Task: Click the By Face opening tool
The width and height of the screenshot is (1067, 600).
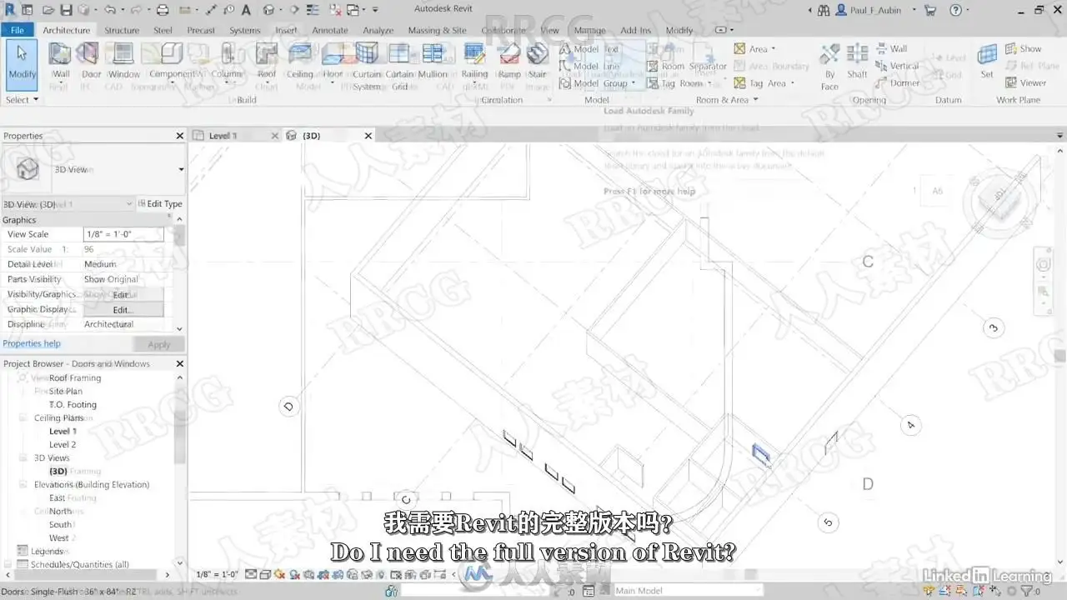Action: [x=829, y=66]
